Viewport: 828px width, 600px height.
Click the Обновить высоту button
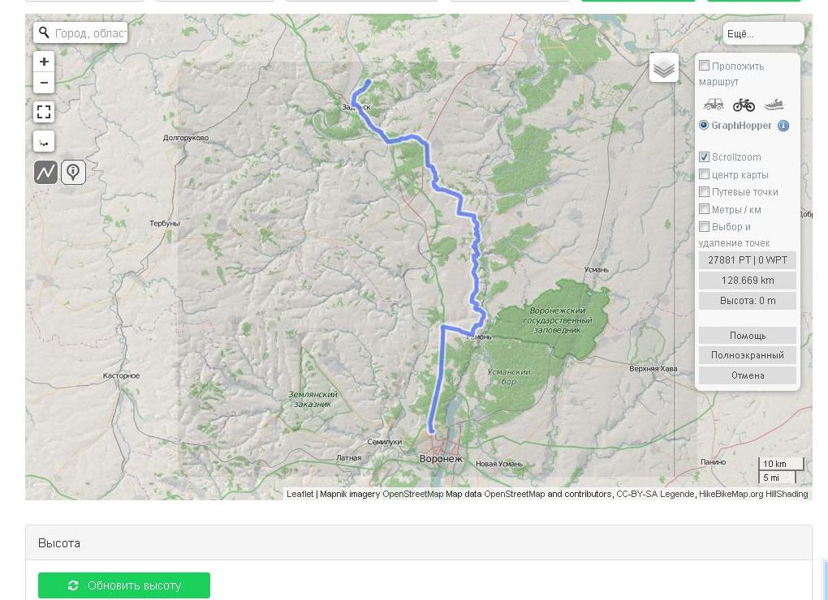click(124, 585)
